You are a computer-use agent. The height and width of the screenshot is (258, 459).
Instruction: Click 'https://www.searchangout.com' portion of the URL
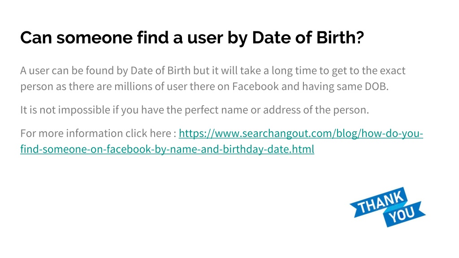pyautogui.click(x=256, y=133)
